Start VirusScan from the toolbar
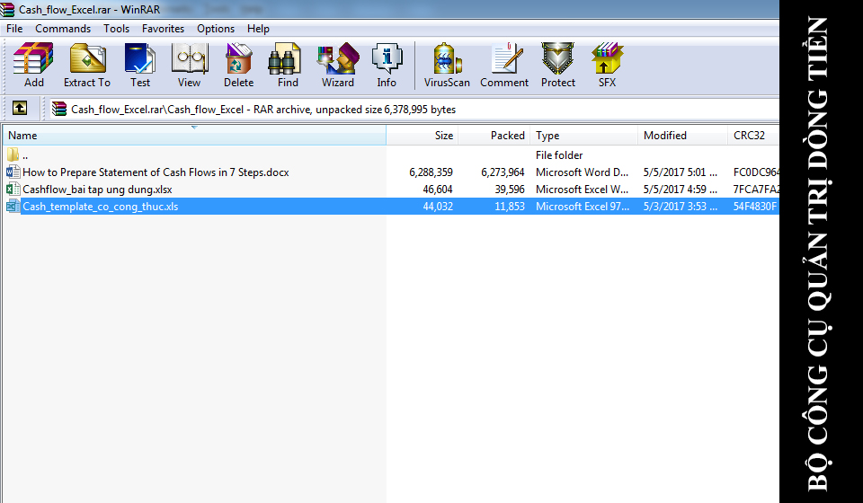Screen dimensions: 863x503 (447, 58)
